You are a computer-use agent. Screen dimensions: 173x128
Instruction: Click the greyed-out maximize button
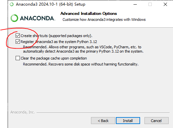[x=150, y=4]
